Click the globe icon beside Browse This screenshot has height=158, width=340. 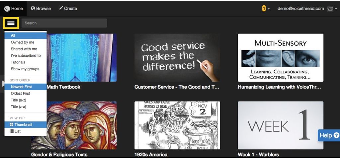tap(33, 8)
